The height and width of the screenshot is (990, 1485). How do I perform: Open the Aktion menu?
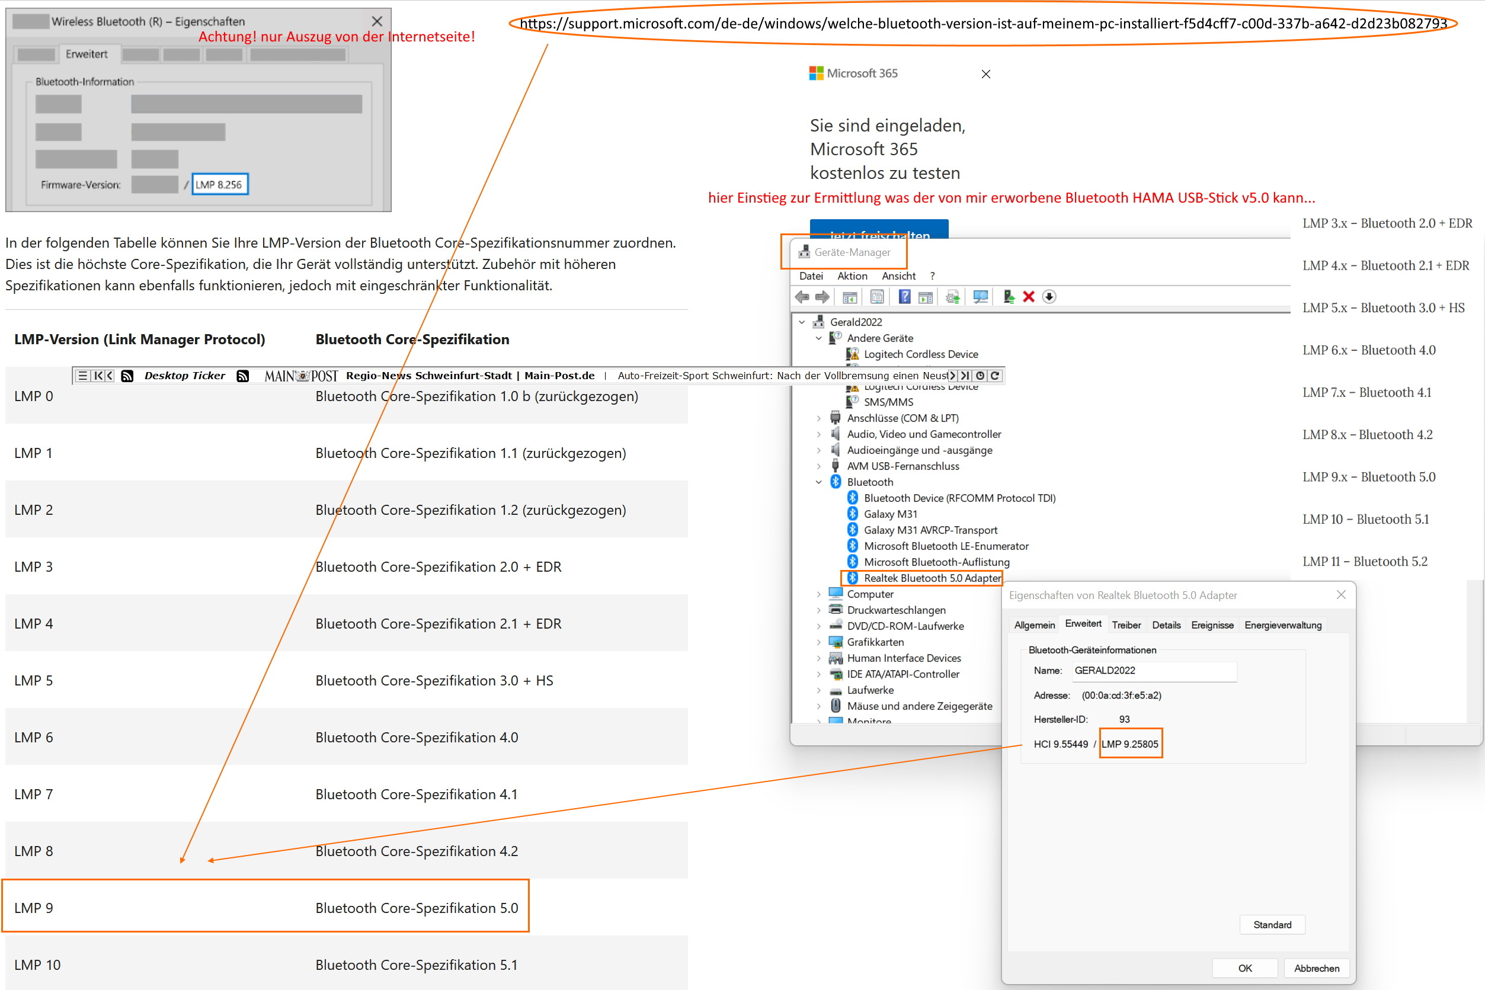tap(852, 276)
